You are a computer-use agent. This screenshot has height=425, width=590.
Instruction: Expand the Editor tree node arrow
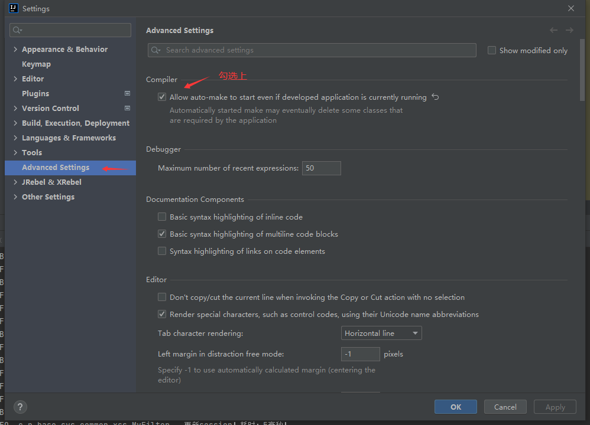[15, 79]
